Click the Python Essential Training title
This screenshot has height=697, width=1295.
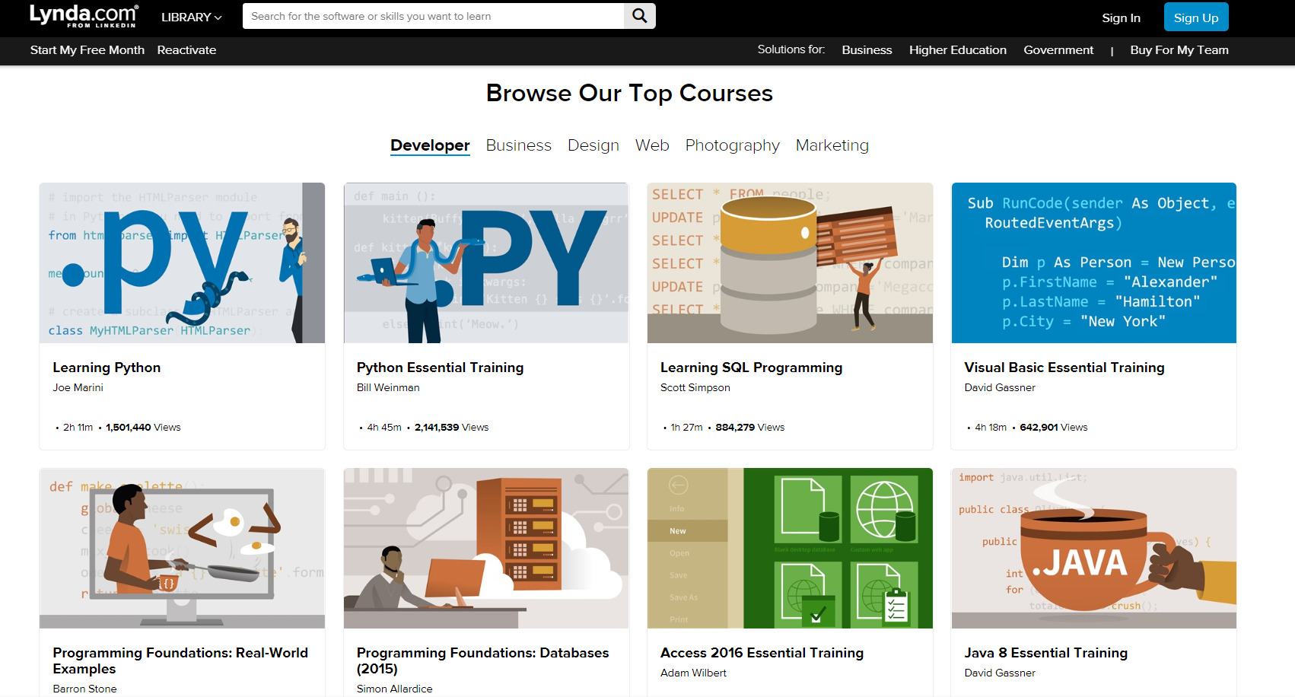[x=440, y=368]
